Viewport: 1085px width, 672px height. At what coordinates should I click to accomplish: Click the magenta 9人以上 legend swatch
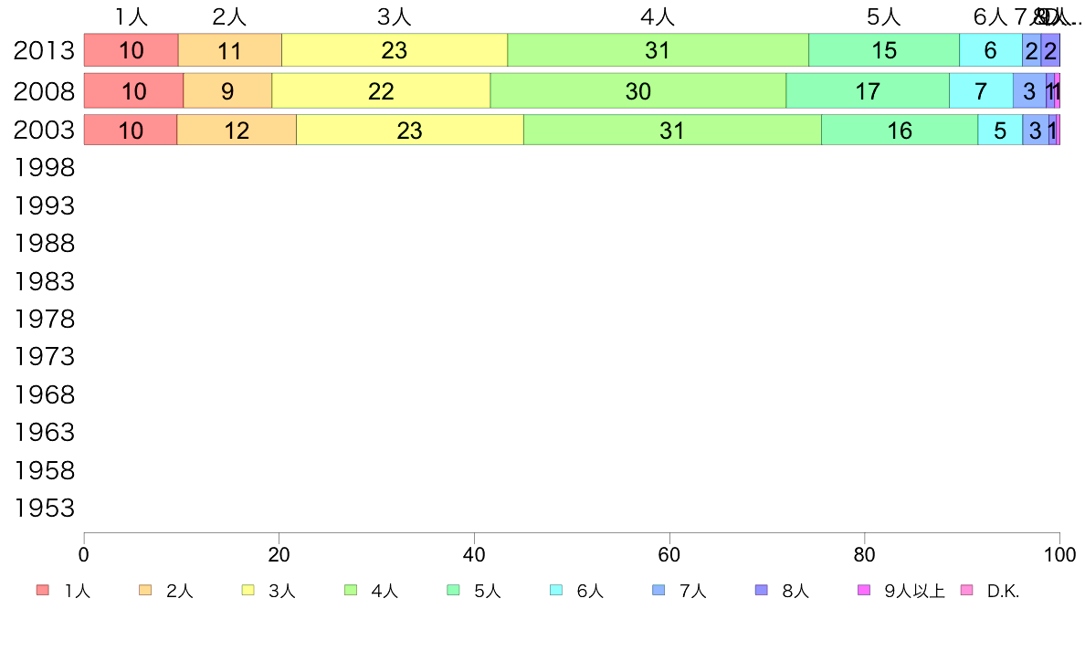[x=864, y=591]
